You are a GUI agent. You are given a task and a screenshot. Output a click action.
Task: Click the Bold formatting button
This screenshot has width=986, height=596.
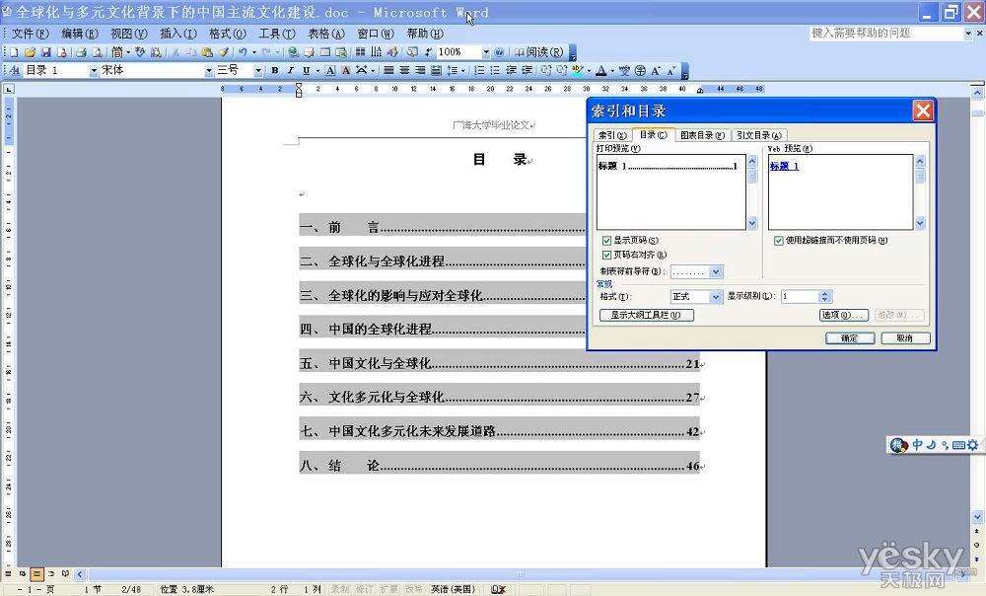click(274, 71)
